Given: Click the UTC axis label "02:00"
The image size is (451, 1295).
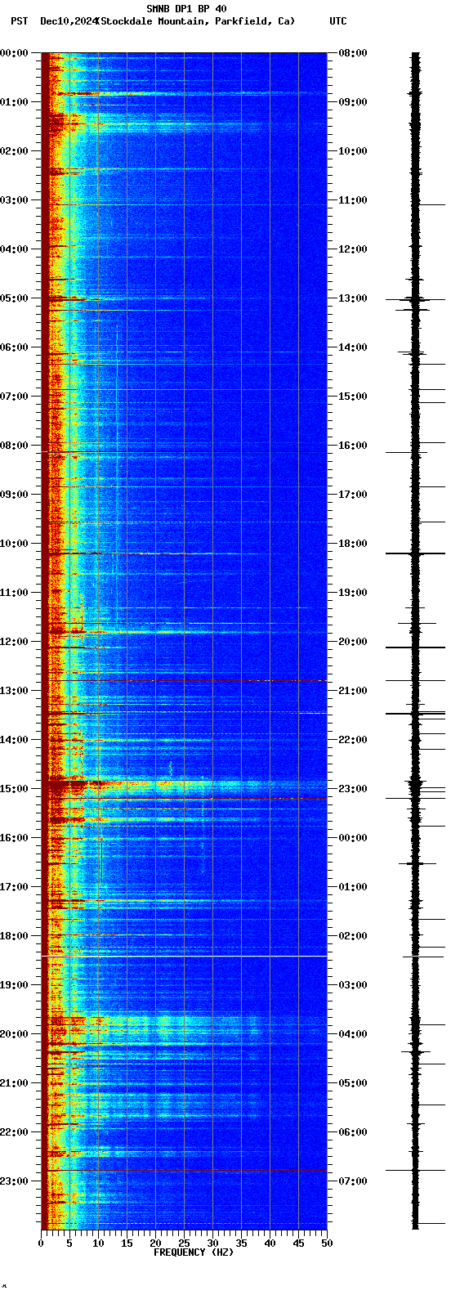Looking at the screenshot, I should tap(353, 936).
